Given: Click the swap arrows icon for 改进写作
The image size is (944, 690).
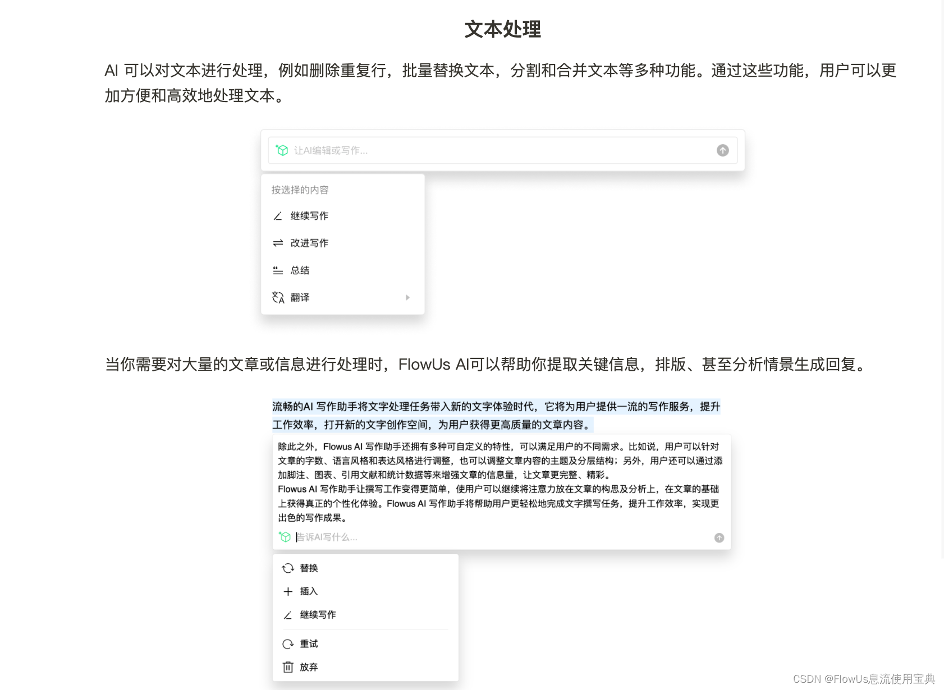Looking at the screenshot, I should [x=278, y=243].
